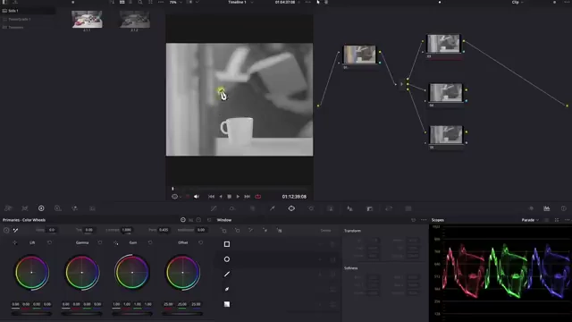This screenshot has height=322, width=572.
Task: Select the color wheels mode dot
Action: pos(182,220)
